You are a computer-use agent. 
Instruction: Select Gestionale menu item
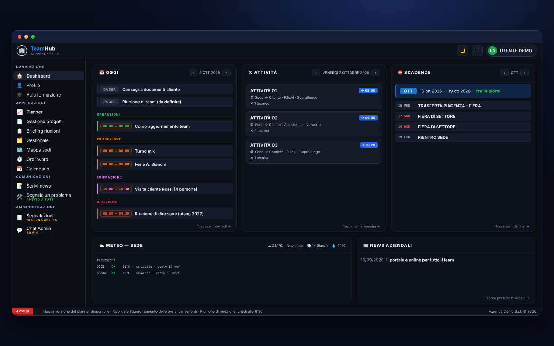[48, 140]
